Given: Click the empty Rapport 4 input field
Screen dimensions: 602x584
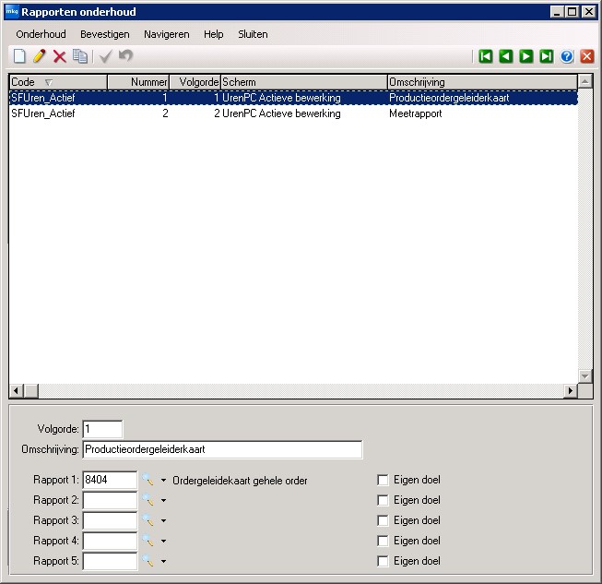Looking at the screenshot, I should point(110,541).
